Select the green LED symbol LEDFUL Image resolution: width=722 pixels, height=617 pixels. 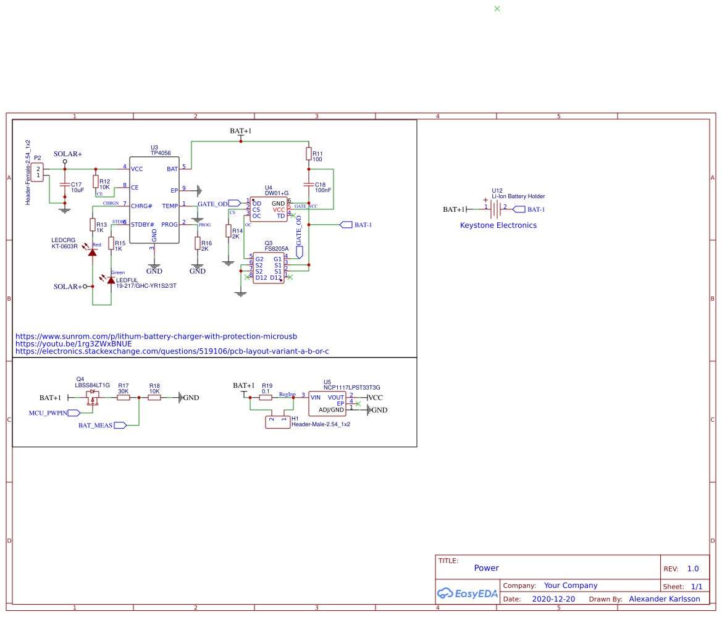pos(111,280)
